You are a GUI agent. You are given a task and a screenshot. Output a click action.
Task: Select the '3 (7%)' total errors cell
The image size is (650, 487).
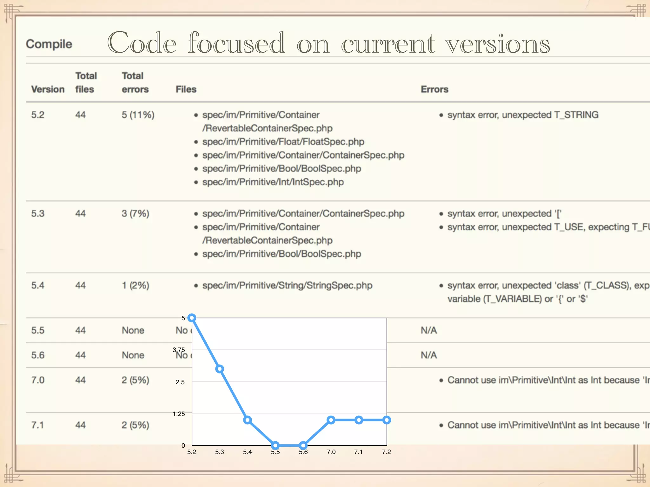136,214
